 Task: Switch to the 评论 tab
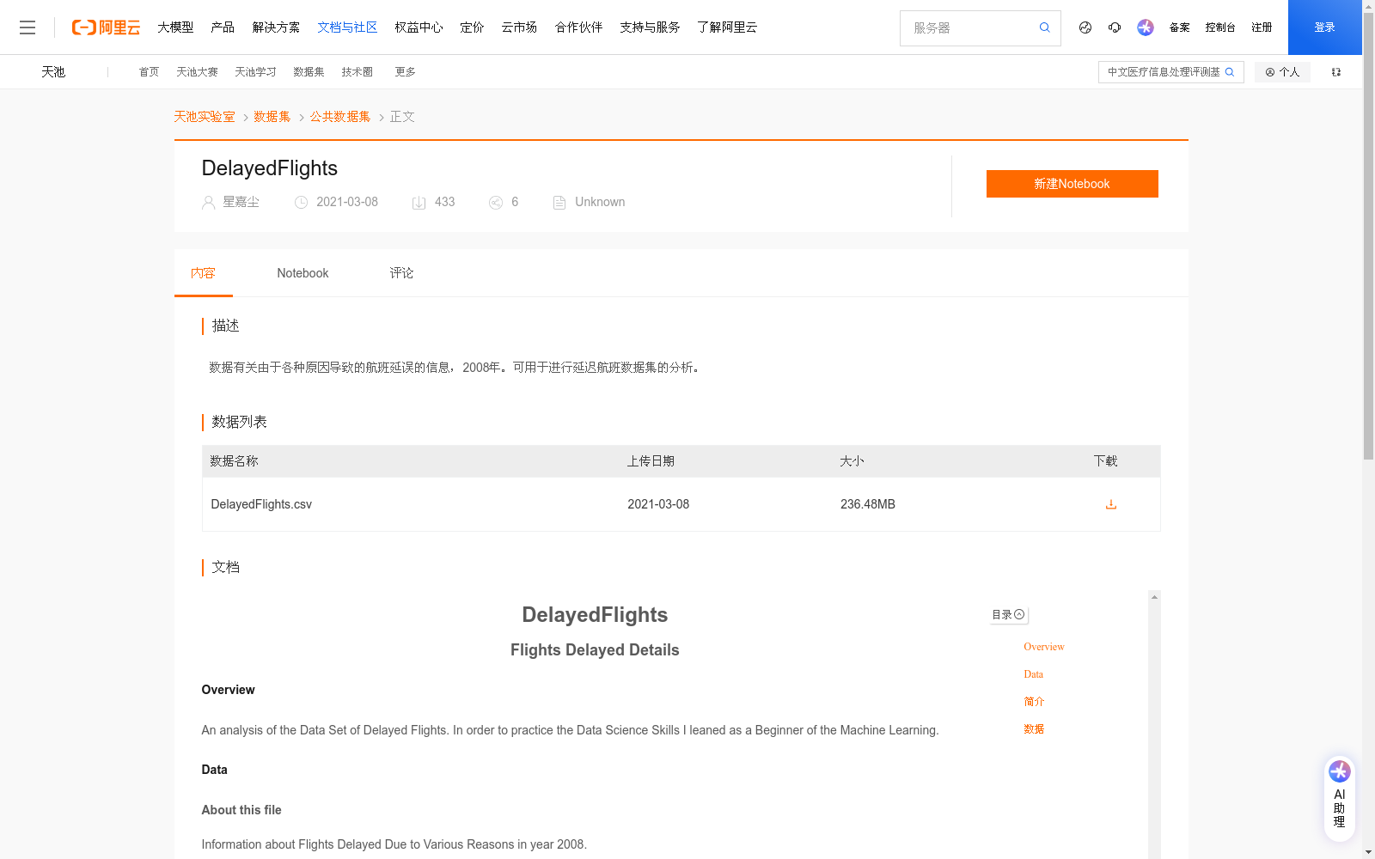pyautogui.click(x=401, y=273)
